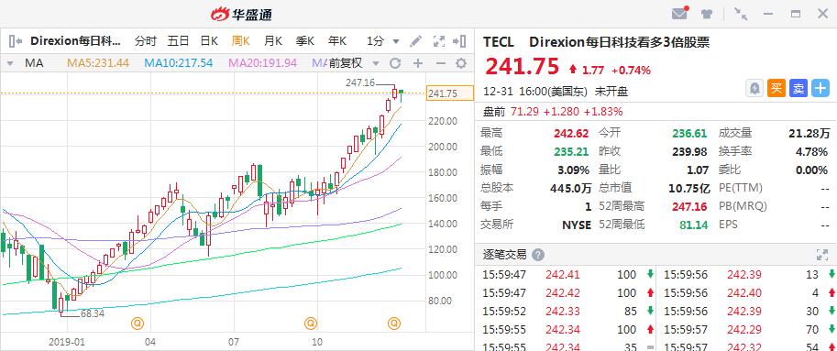Zoom in on the chart with the plus icon

418,63
